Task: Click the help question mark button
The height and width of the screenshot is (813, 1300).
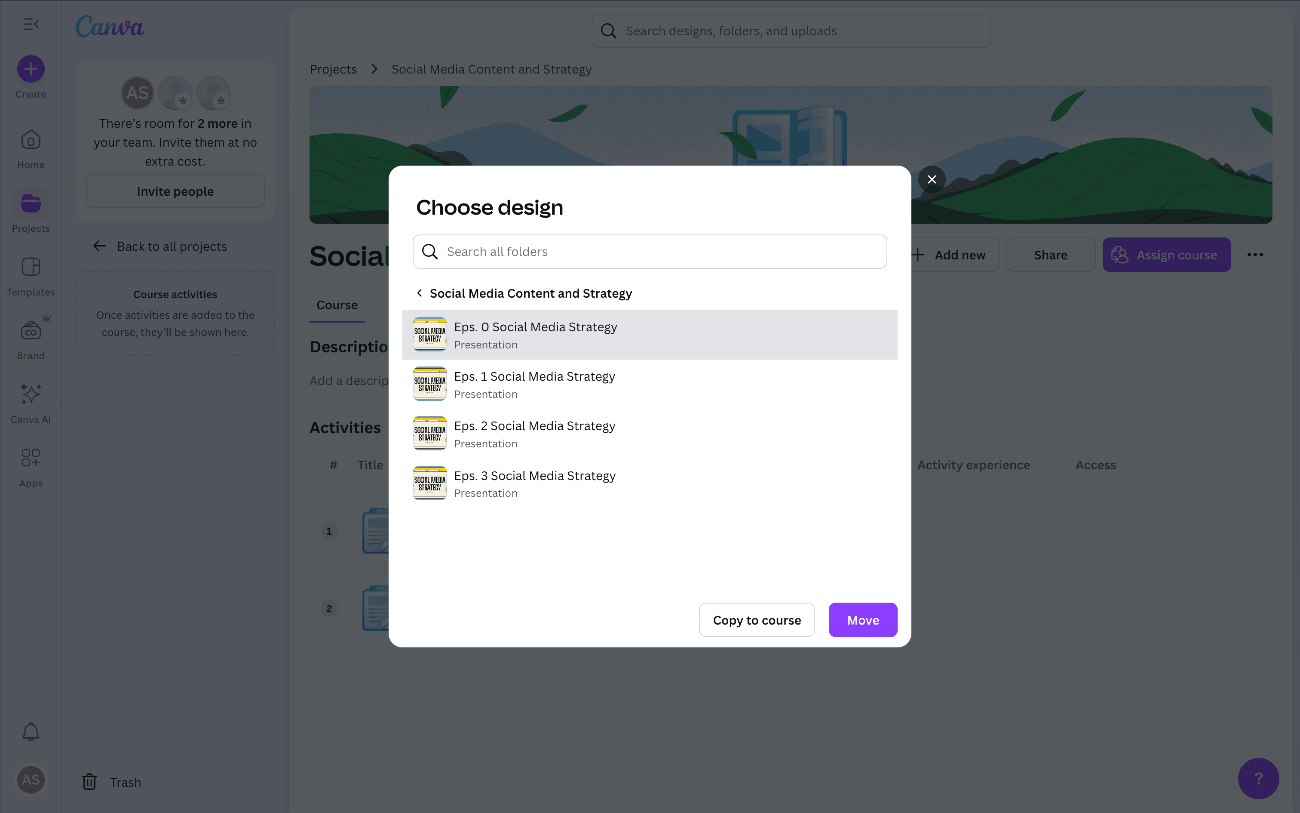Action: tap(1258, 778)
